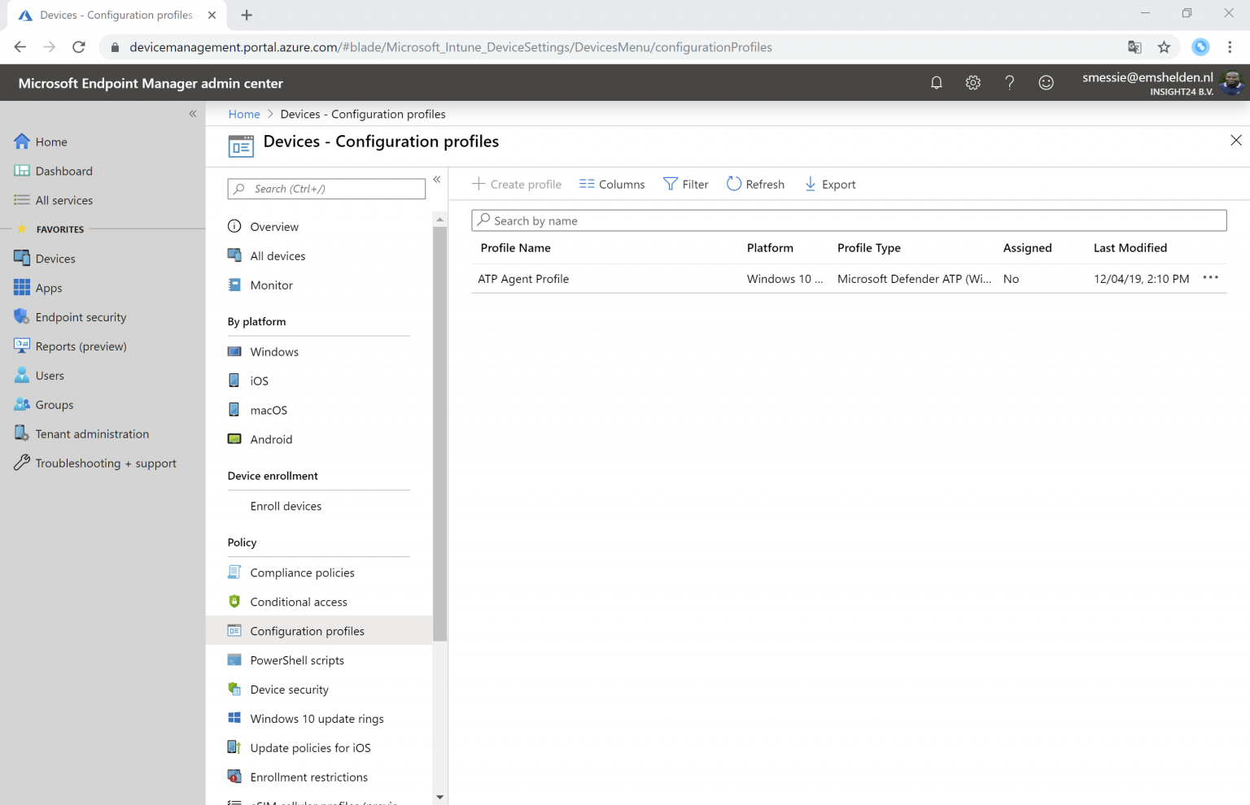The height and width of the screenshot is (805, 1250).
Task: Open Troubleshooting + support wrench item
Action: coord(105,463)
